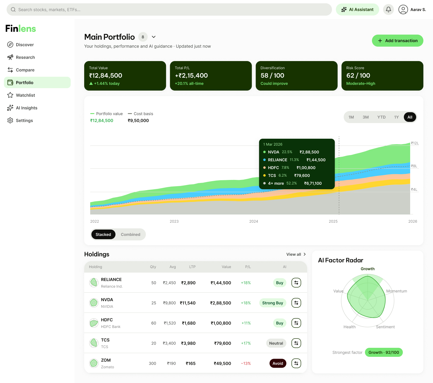Click the holdings count badge 8

(x=143, y=37)
